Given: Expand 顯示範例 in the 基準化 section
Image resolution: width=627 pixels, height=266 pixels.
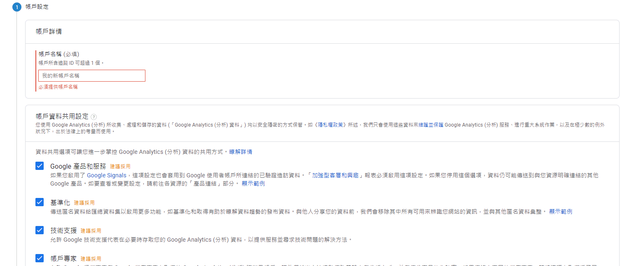Looking at the screenshot, I should tap(560, 212).
